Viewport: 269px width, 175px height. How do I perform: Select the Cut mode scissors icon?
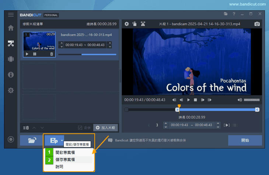[11, 43]
